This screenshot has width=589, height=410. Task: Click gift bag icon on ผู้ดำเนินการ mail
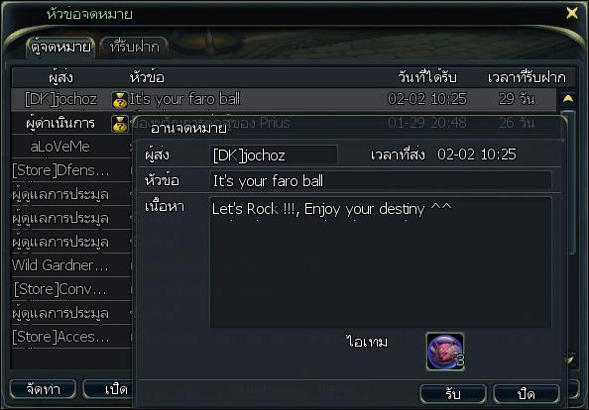[x=120, y=124]
